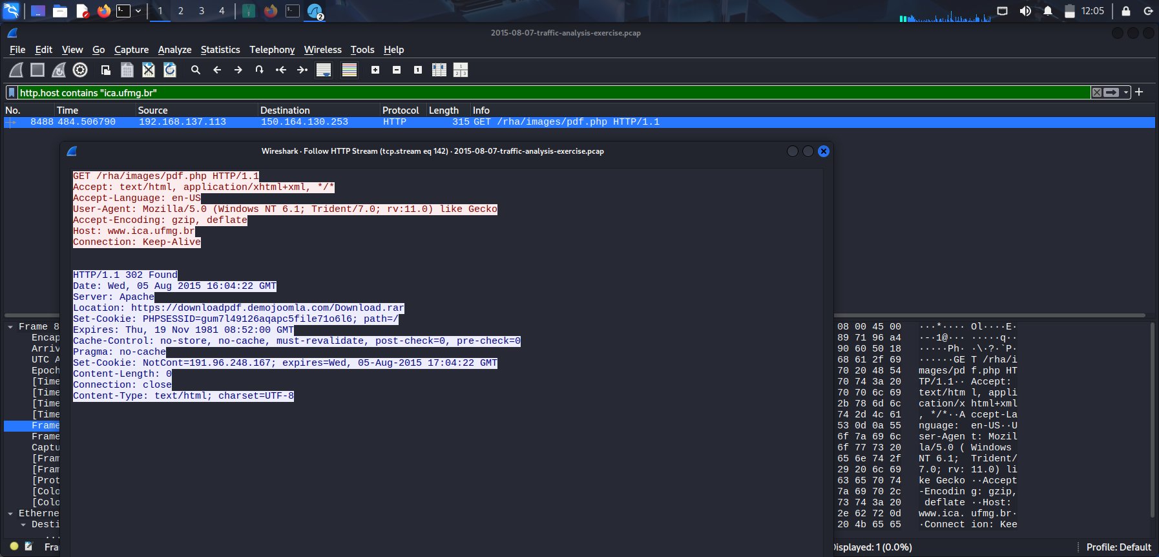Select packet 8488 in the packet list

tap(579, 122)
